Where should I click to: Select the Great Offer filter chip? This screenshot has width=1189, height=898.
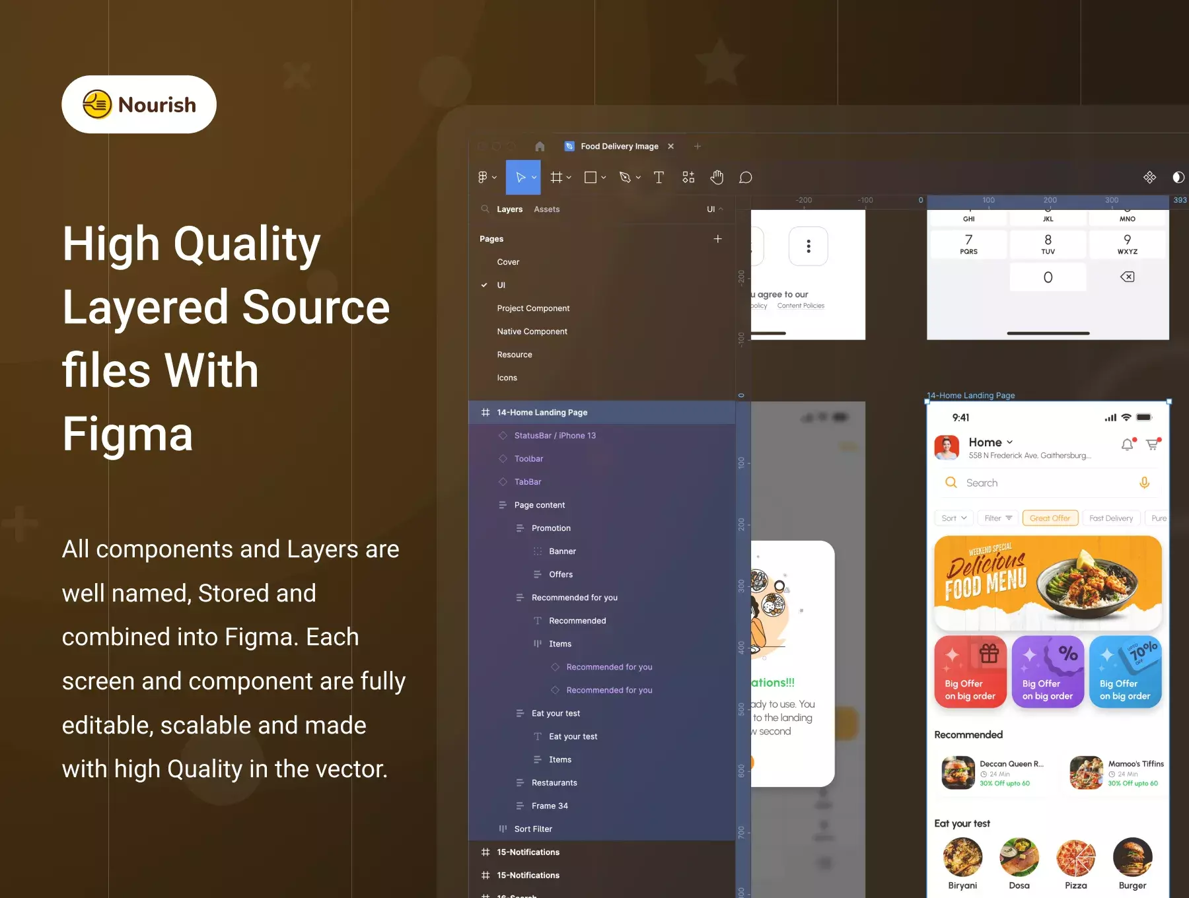tap(1050, 518)
